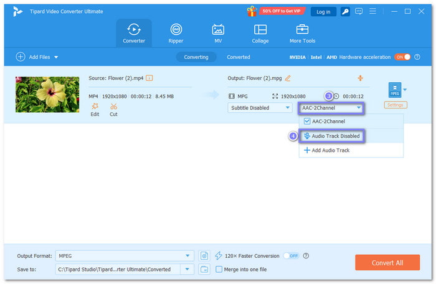Open More Tools toolbox
The height and width of the screenshot is (284, 436).
(x=302, y=33)
